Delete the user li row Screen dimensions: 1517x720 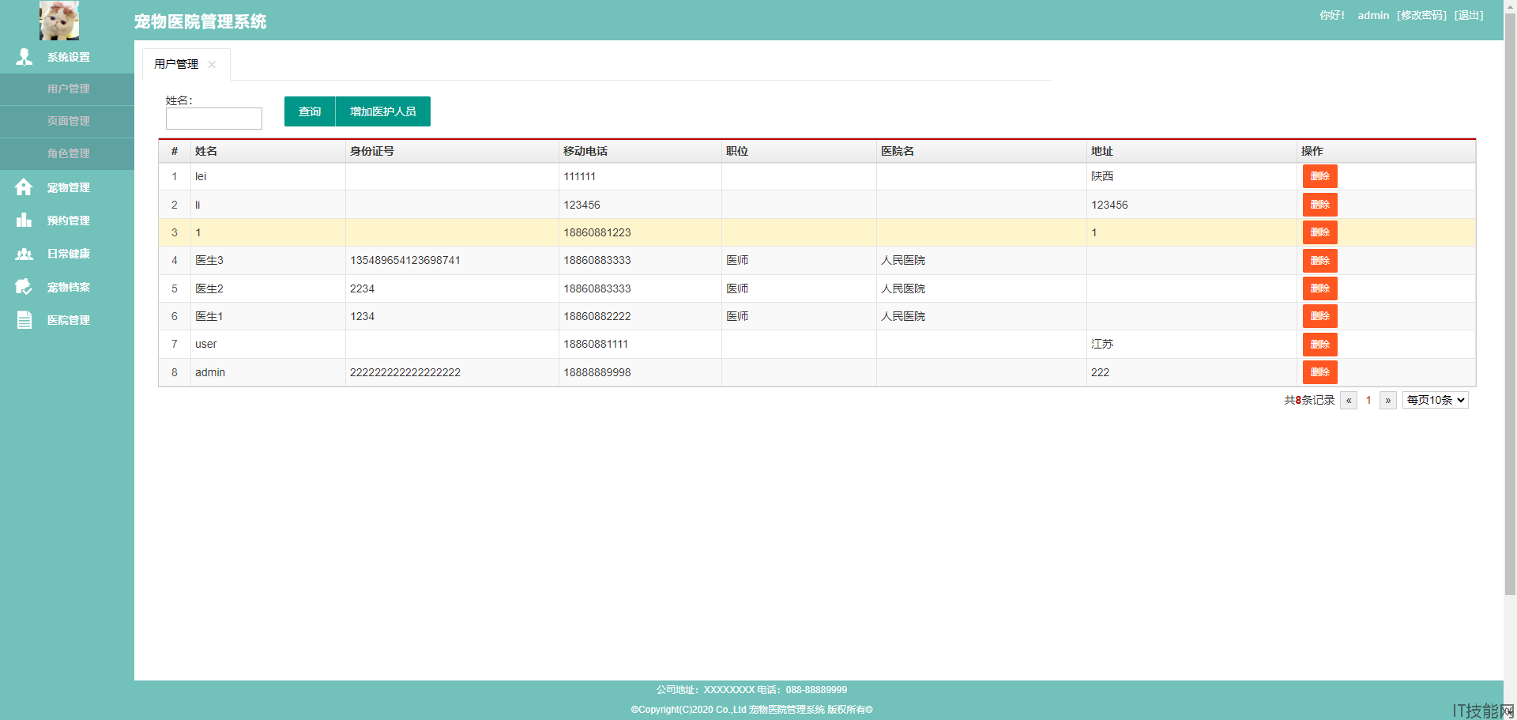[x=1319, y=205]
